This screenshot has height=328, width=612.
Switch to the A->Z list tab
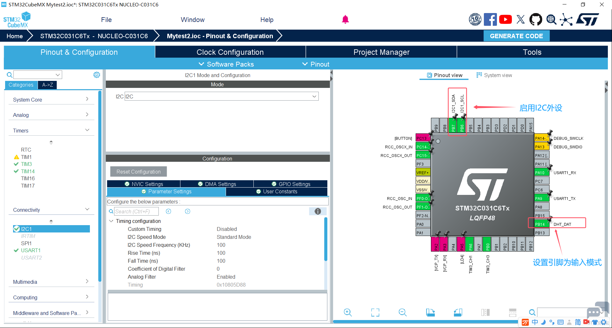[47, 85]
